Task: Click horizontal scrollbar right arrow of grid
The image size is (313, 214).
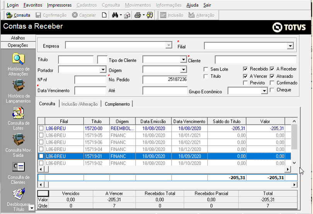Action: [287, 169]
